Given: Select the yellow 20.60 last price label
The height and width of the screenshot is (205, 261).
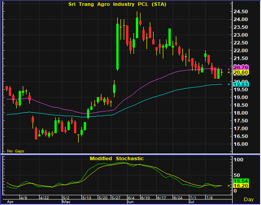Looking at the screenshot, I should click(x=241, y=72).
